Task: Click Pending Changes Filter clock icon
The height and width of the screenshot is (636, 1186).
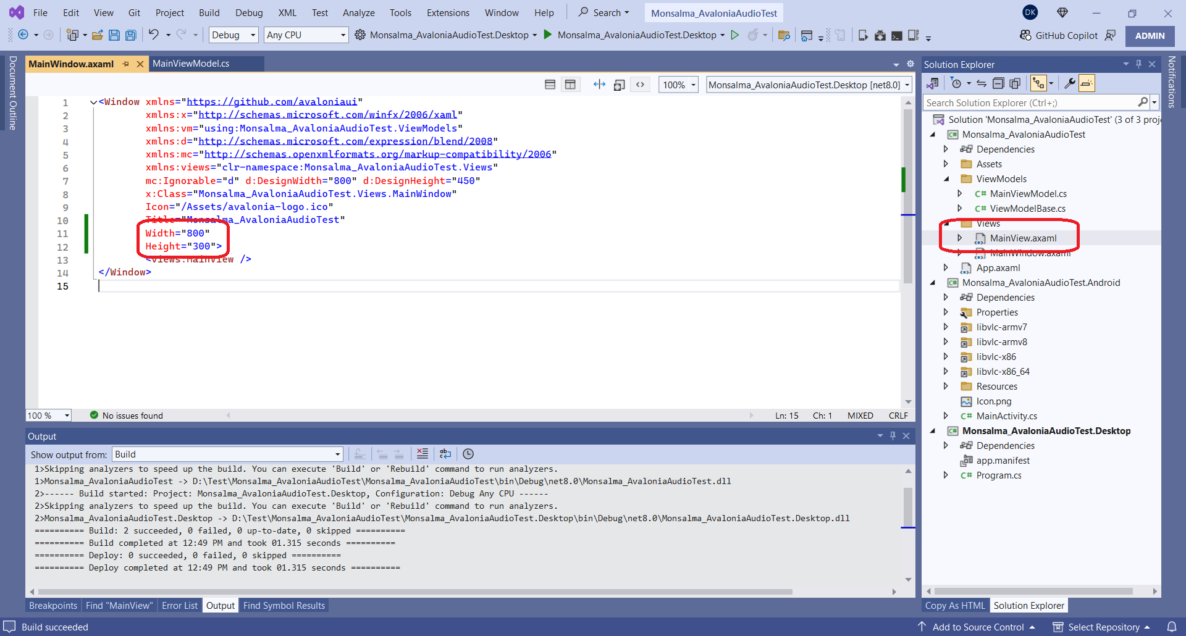Action: click(956, 83)
